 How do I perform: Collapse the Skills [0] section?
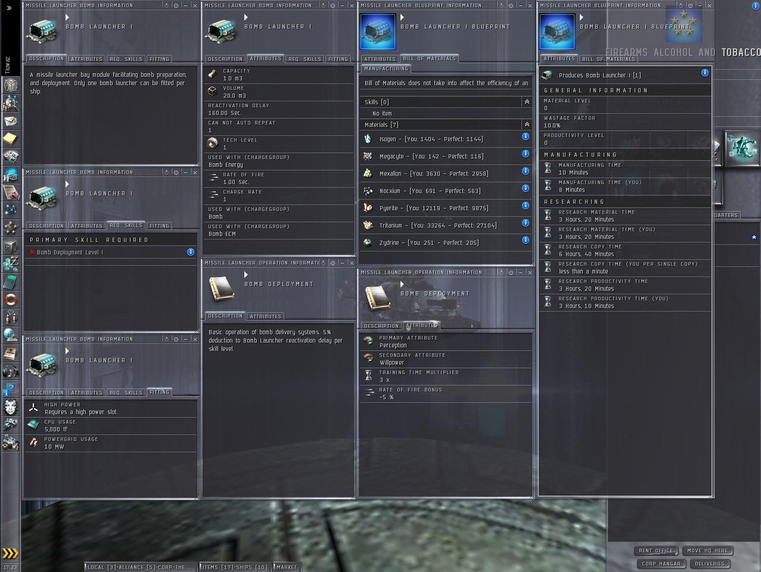pyautogui.click(x=527, y=102)
